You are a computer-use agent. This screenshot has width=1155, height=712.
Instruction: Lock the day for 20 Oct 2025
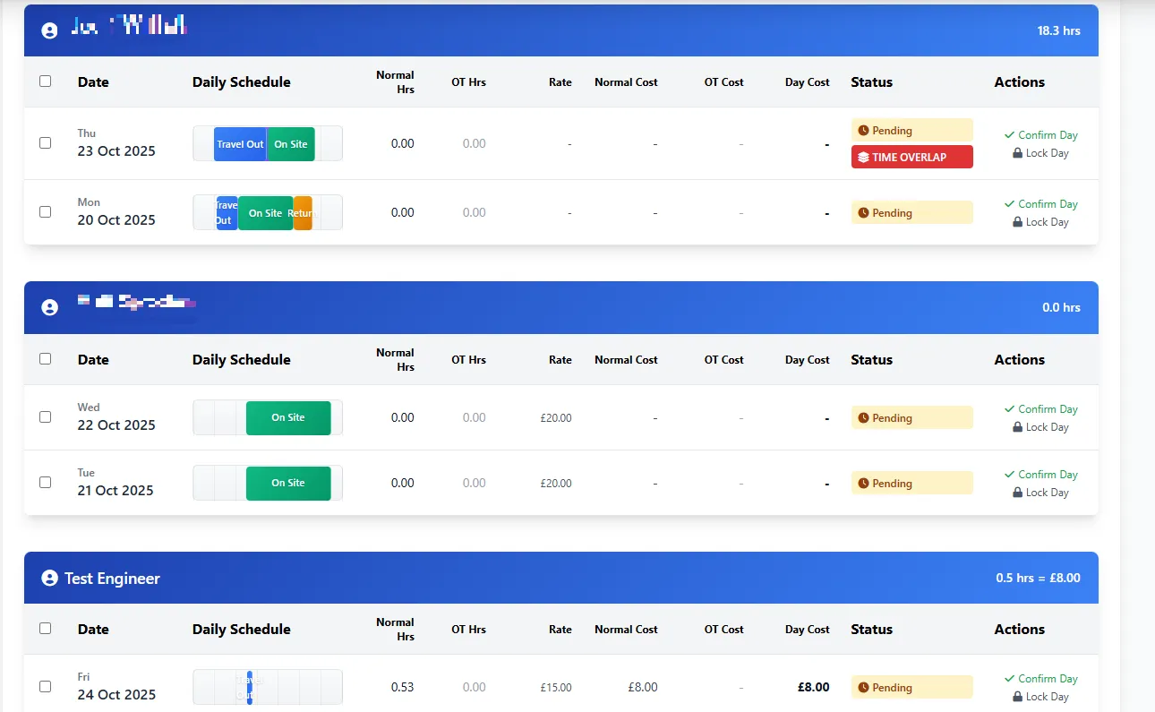[1040, 222]
